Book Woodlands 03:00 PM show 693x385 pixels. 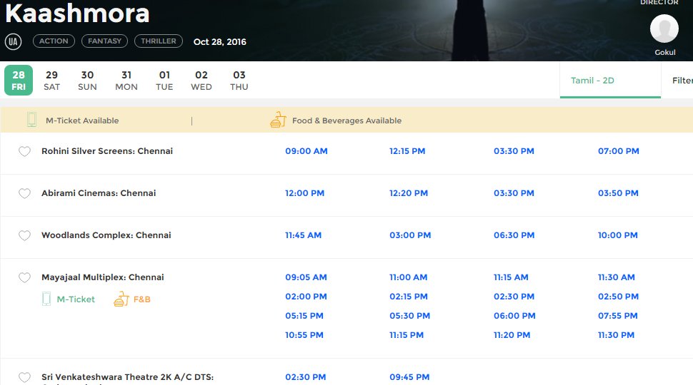[x=410, y=235]
